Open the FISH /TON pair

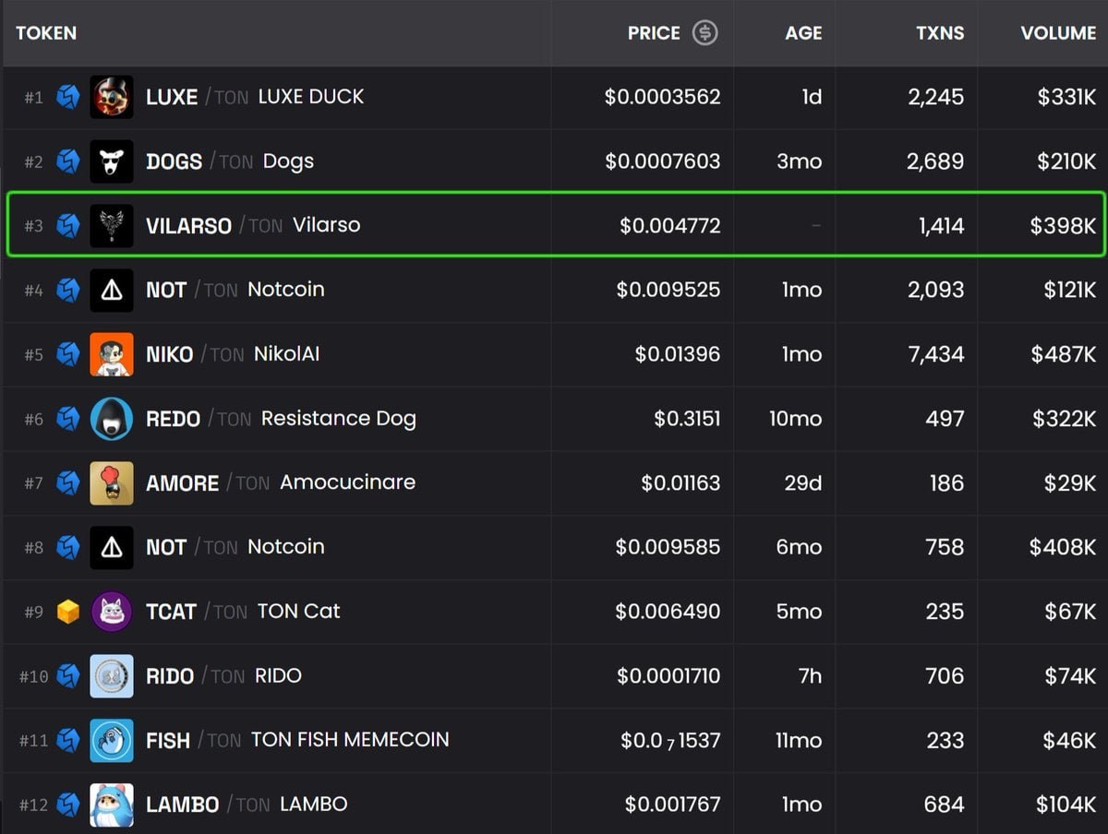click(194, 740)
